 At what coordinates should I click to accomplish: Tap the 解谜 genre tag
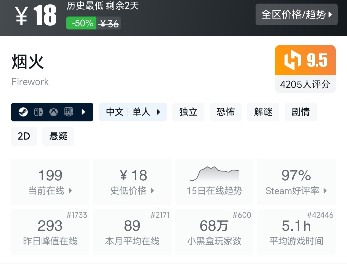[263, 112]
